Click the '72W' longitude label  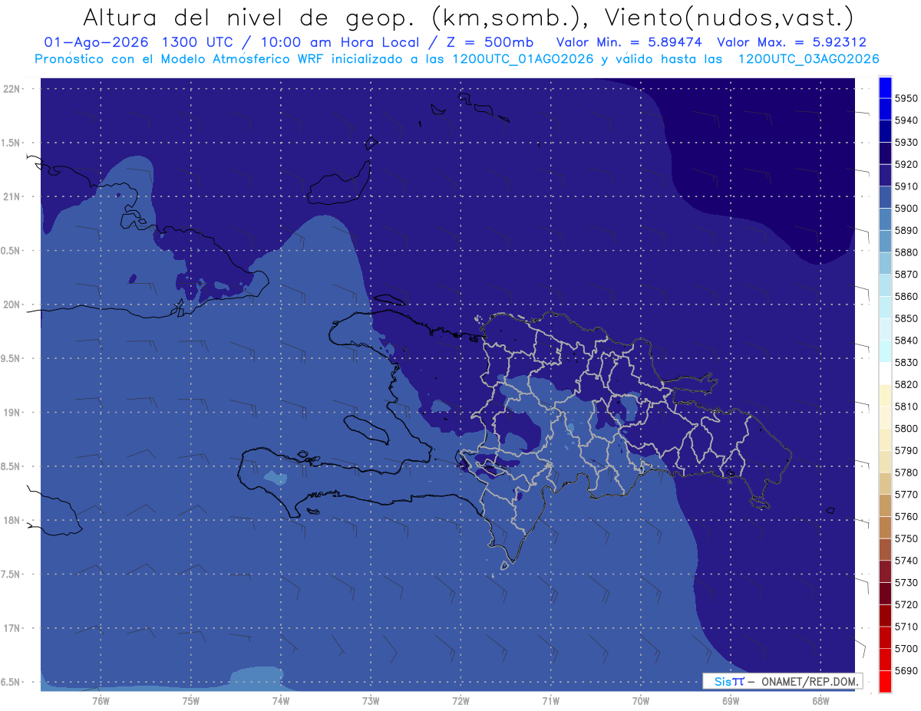pyautogui.click(x=460, y=701)
